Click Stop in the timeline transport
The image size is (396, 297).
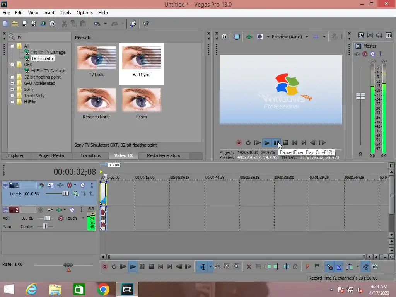(151, 267)
